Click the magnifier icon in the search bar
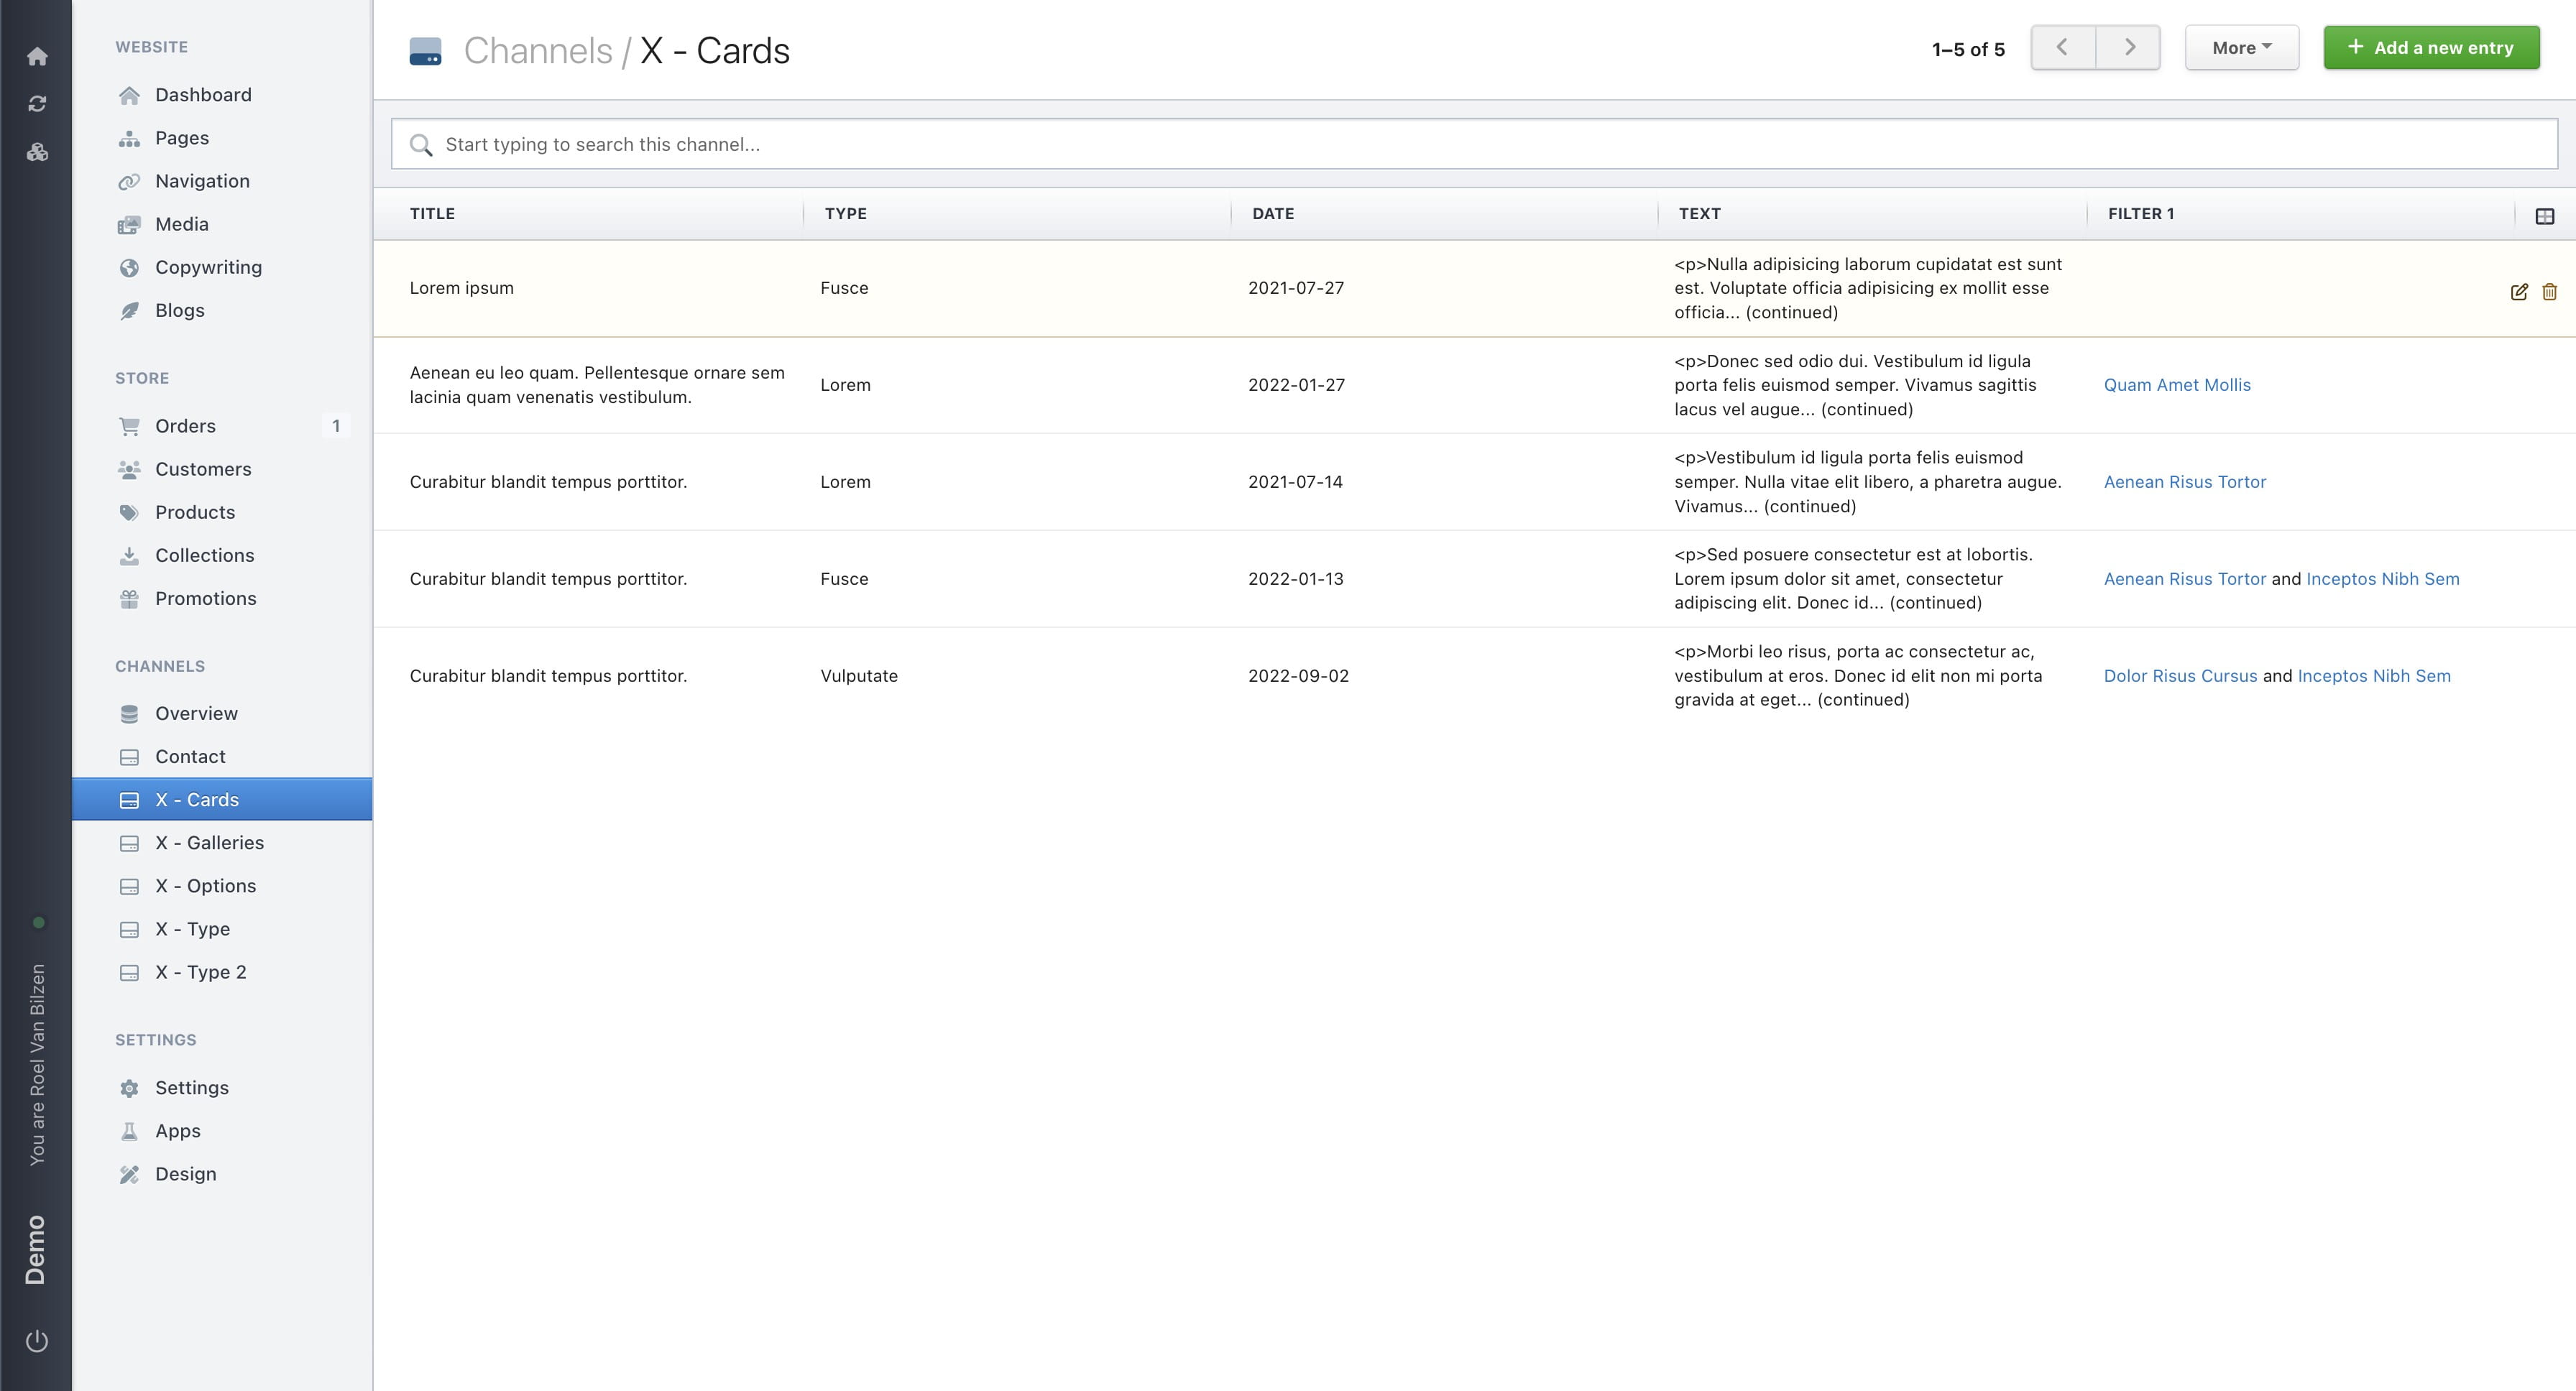 422,145
